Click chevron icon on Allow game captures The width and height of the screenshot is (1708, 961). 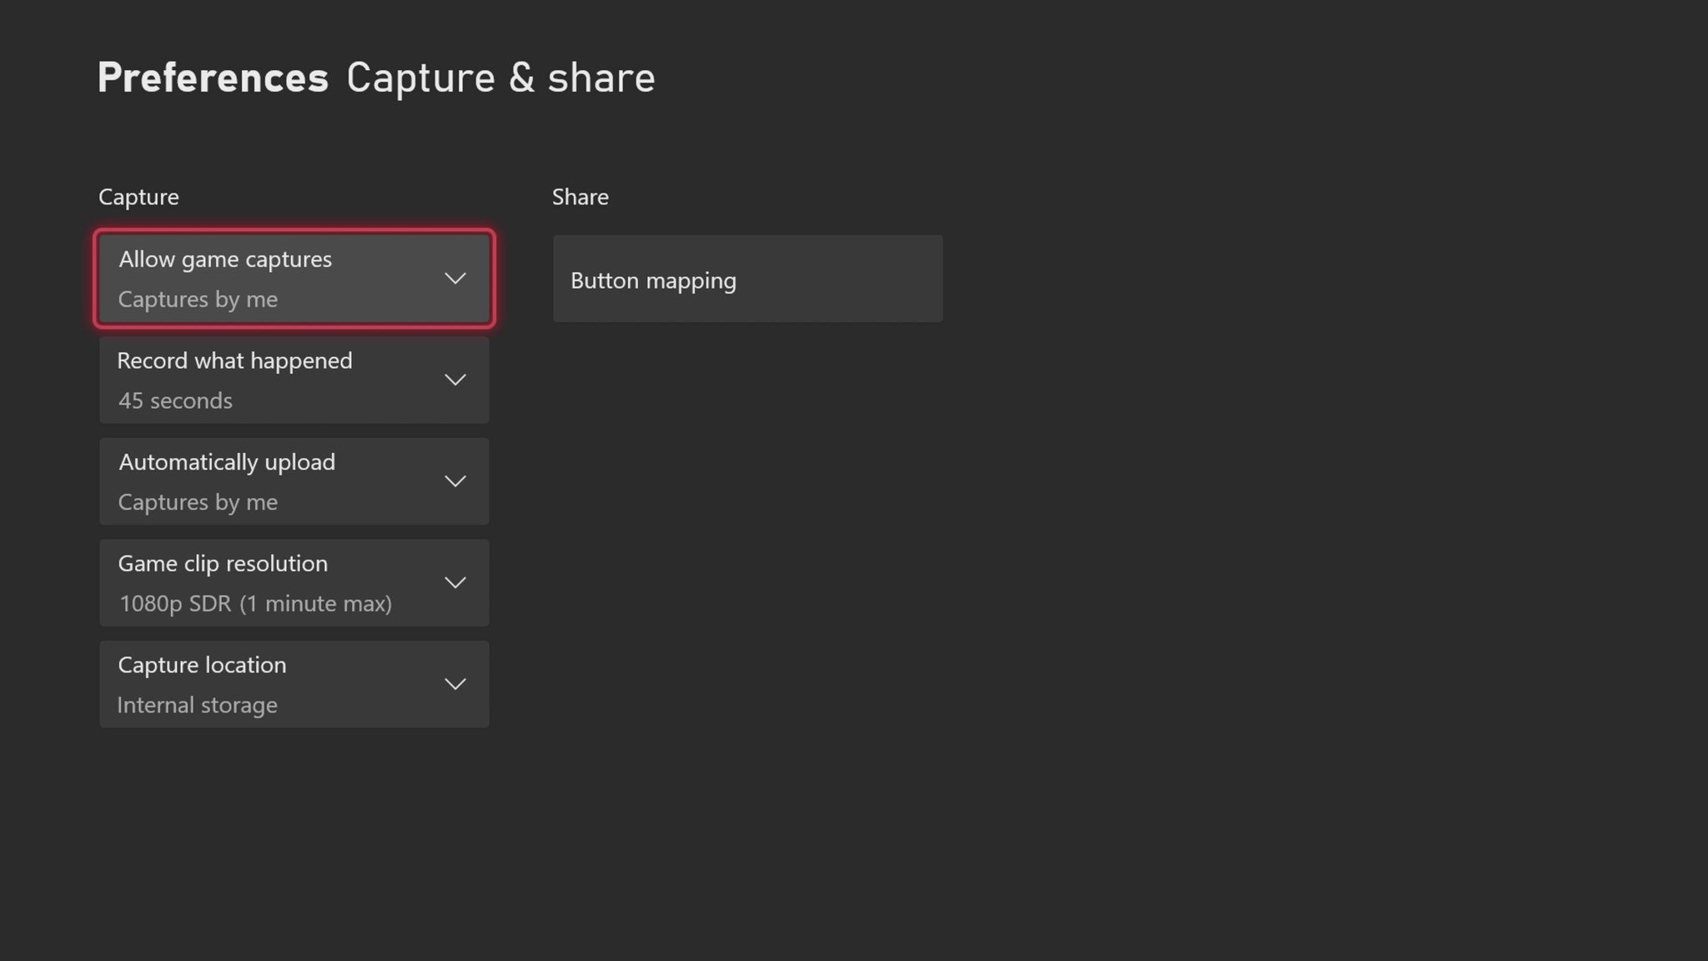(455, 279)
